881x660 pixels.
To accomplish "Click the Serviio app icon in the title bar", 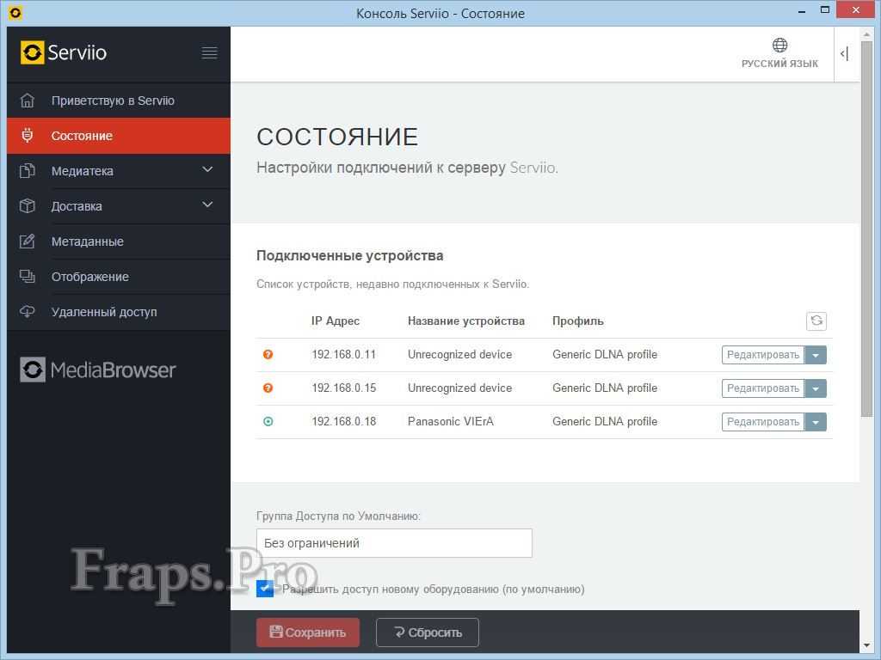I will 15,12.
